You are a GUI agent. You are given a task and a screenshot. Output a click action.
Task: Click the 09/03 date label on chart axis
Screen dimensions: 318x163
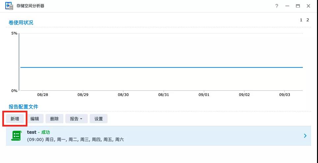pyautogui.click(x=284, y=95)
